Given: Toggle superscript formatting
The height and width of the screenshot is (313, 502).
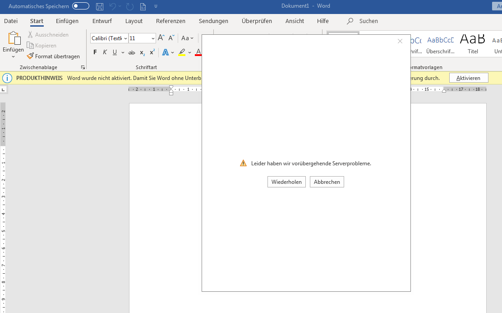Looking at the screenshot, I should pyautogui.click(x=152, y=52).
